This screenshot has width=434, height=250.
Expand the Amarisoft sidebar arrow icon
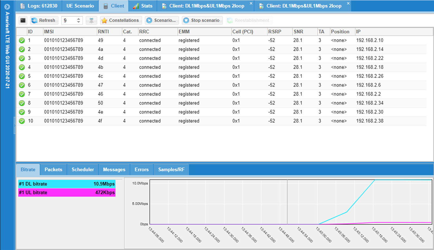(x=7, y=7)
